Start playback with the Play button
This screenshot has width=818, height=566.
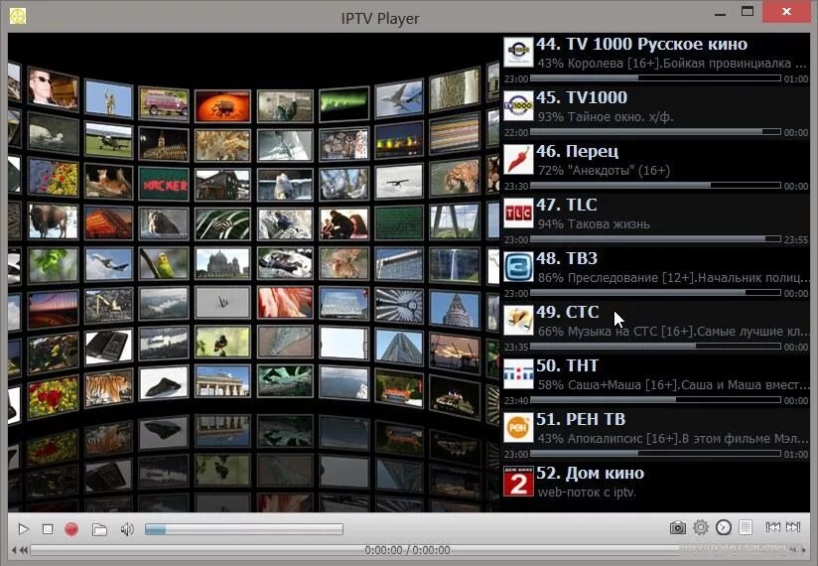23,529
